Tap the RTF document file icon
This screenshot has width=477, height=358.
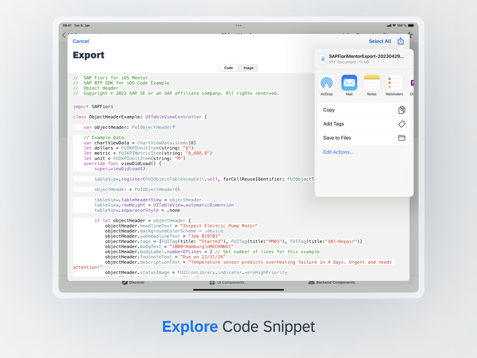tap(323, 59)
